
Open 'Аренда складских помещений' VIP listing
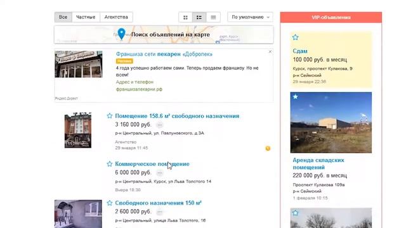318,163
